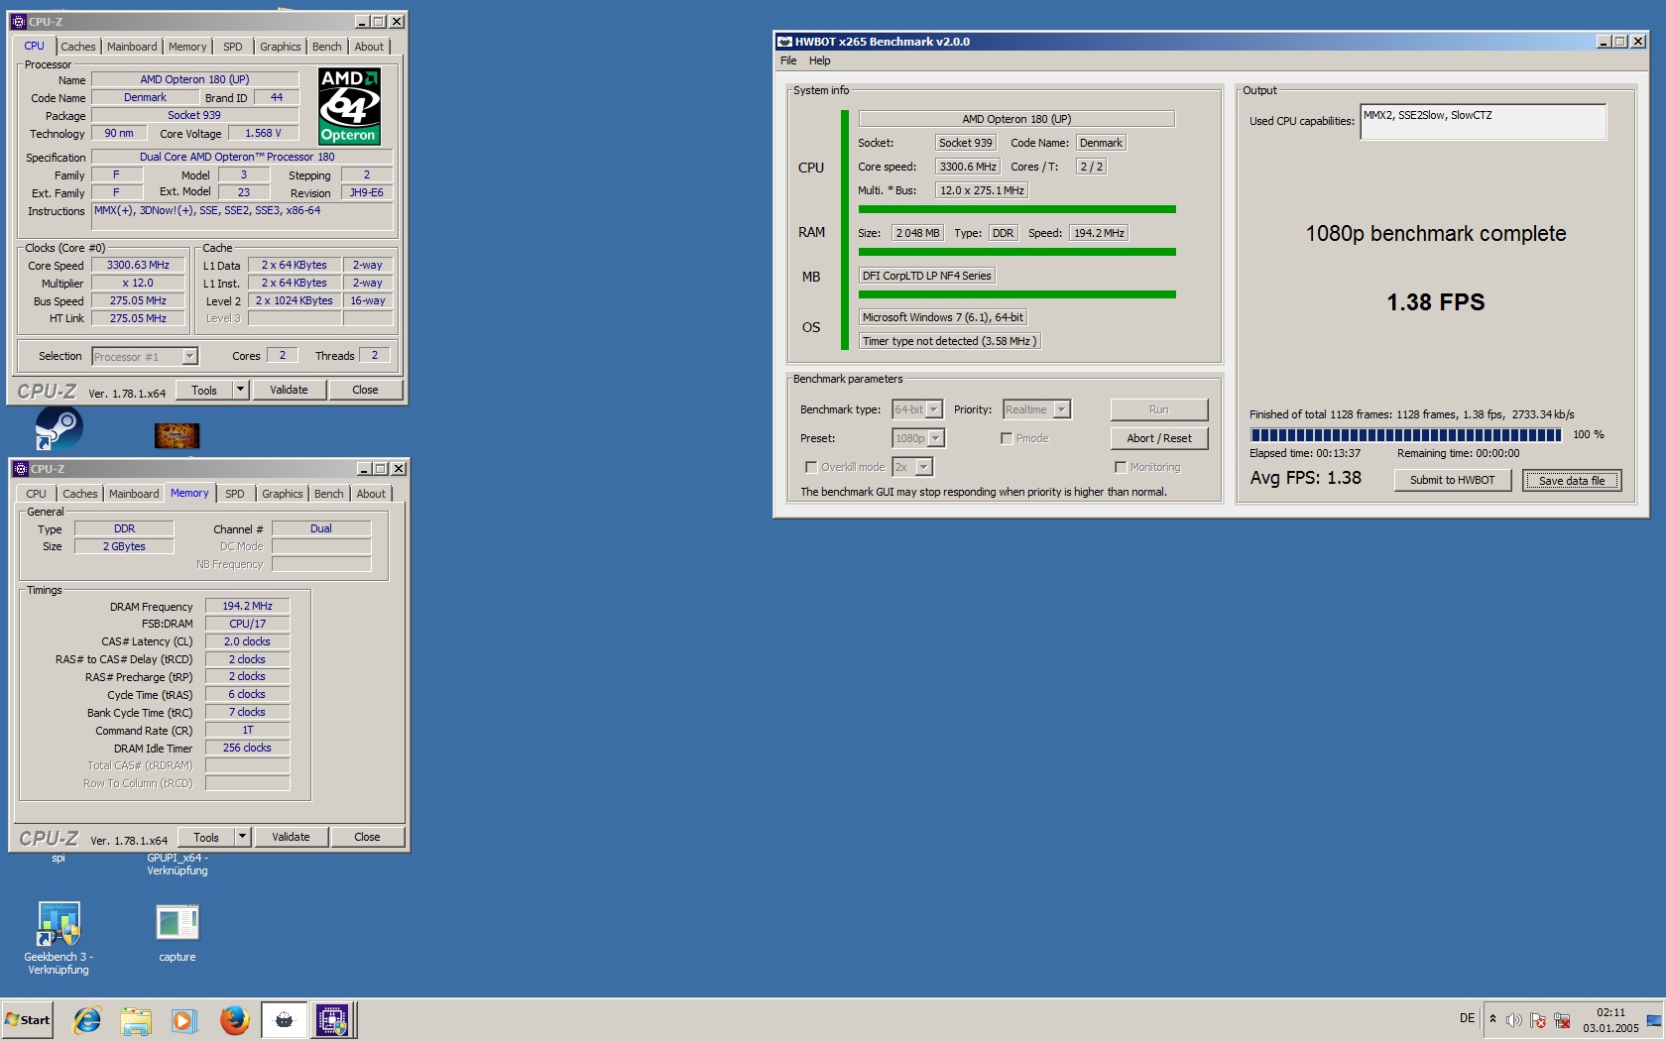Click FSB:DRAM CPU/17 value

(247, 624)
